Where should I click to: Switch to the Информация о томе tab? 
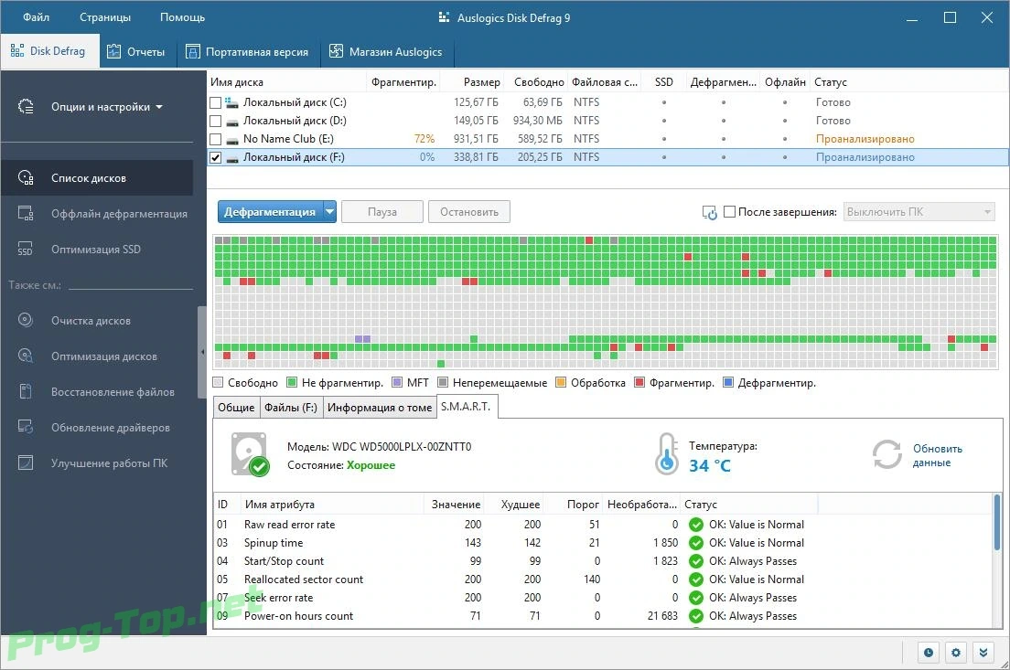click(x=380, y=408)
